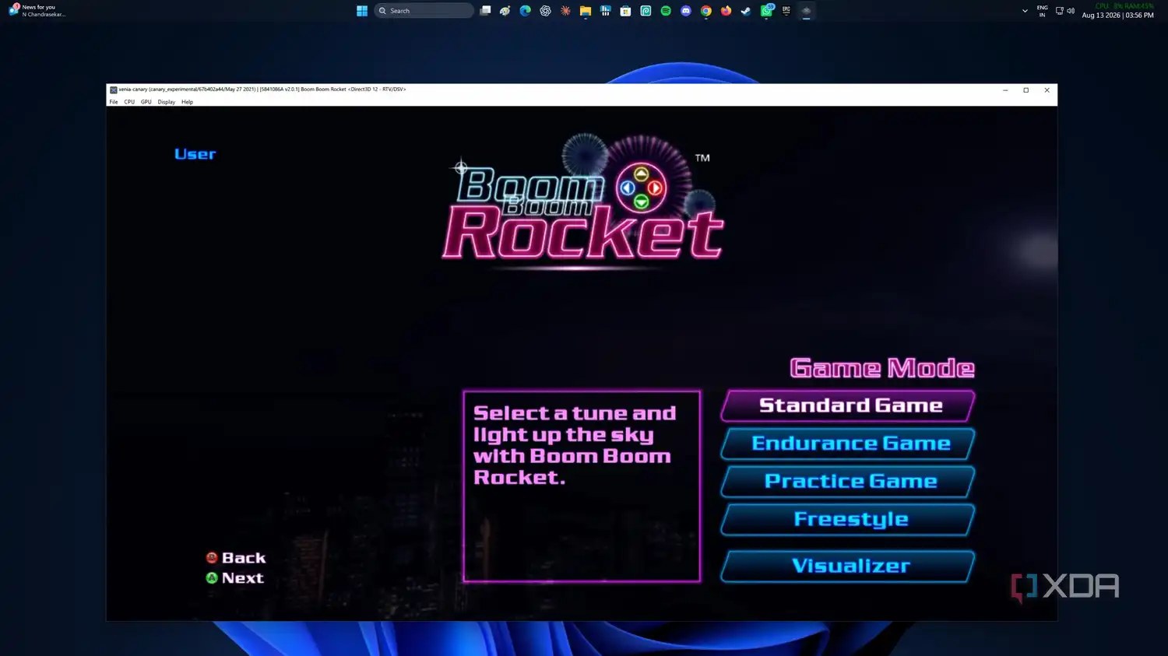This screenshot has width=1168, height=656.
Task: Open Task View from the taskbar
Action: [485, 11]
